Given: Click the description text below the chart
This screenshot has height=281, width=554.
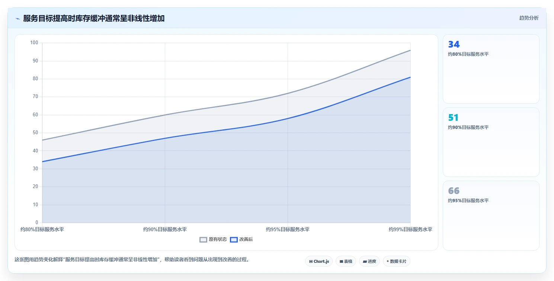Looking at the screenshot, I should coord(132,259).
